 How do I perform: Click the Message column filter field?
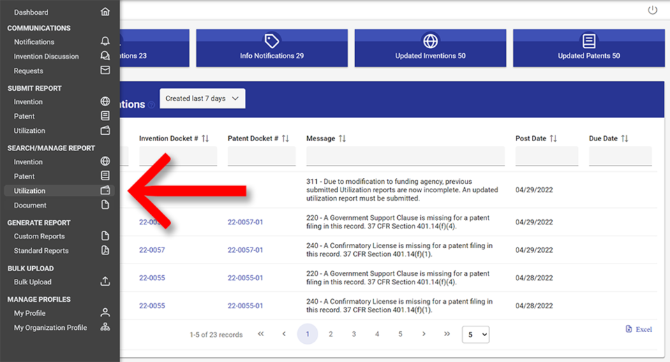click(405, 157)
